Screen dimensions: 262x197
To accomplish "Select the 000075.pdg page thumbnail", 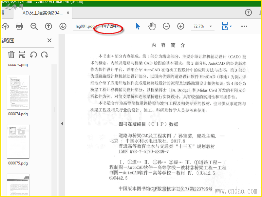I will [18, 142].
